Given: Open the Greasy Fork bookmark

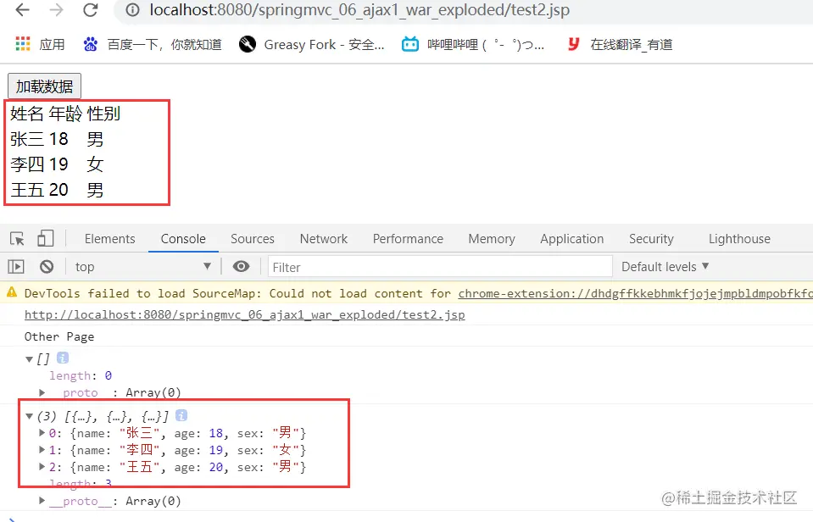Looking at the screenshot, I should (x=312, y=45).
